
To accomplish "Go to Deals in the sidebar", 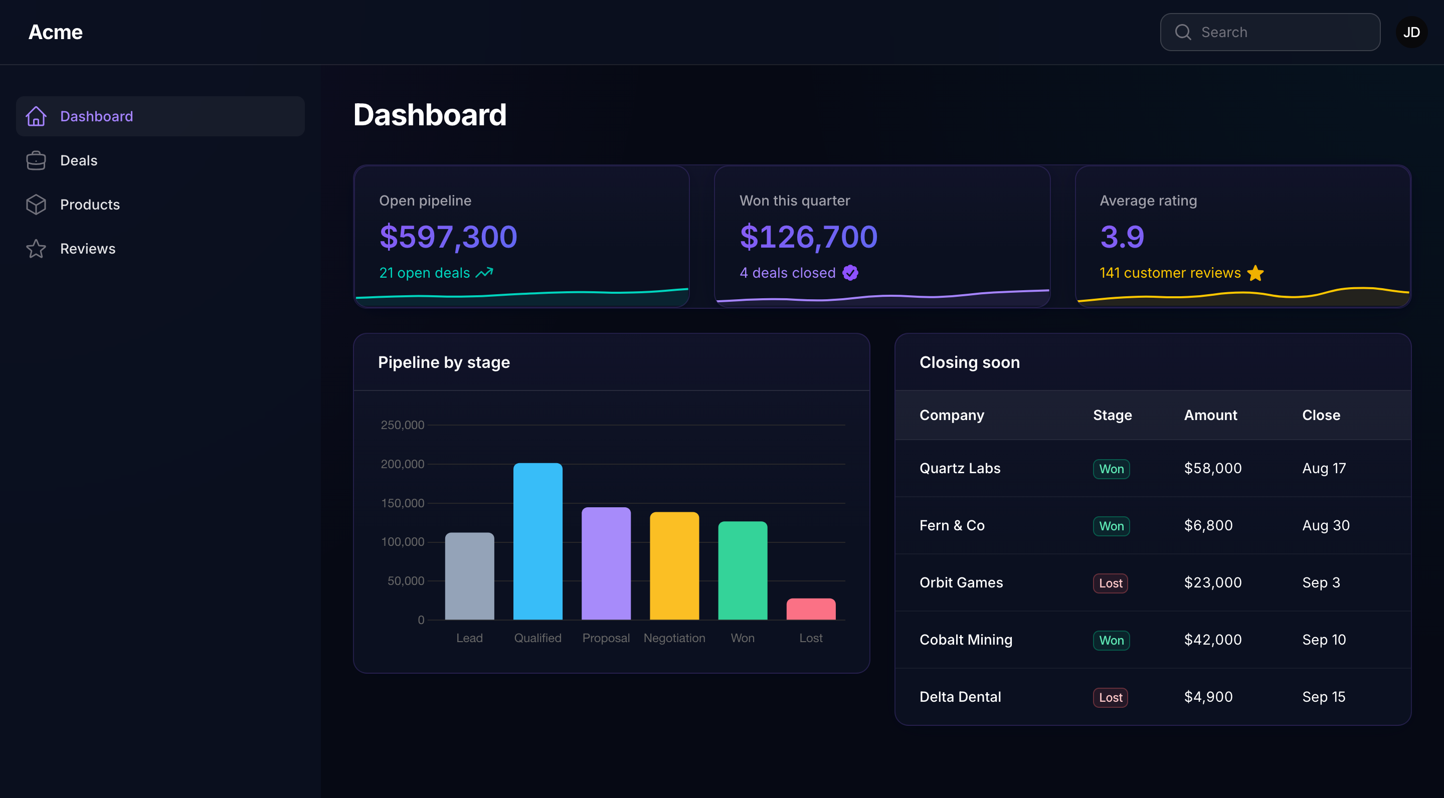I will coord(160,160).
